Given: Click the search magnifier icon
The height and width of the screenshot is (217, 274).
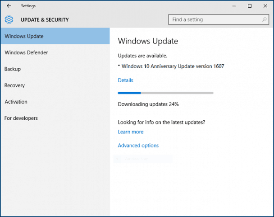Looking at the screenshot, I should (264, 19).
